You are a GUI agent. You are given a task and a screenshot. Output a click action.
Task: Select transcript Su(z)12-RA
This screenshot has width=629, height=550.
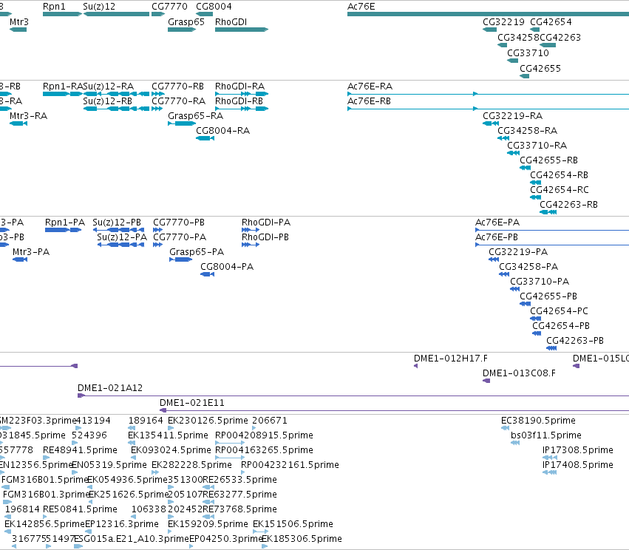(109, 86)
